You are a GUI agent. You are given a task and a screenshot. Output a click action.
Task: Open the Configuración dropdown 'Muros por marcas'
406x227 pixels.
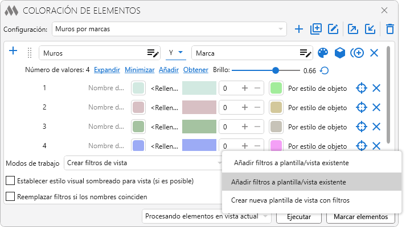[170, 28]
